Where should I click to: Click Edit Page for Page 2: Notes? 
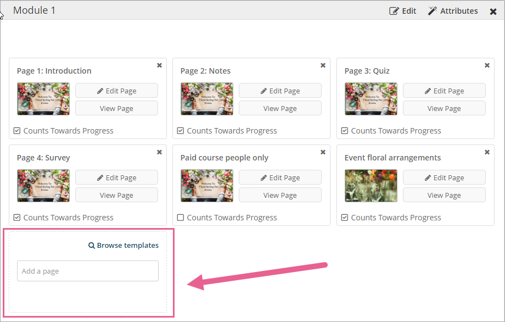pos(280,91)
